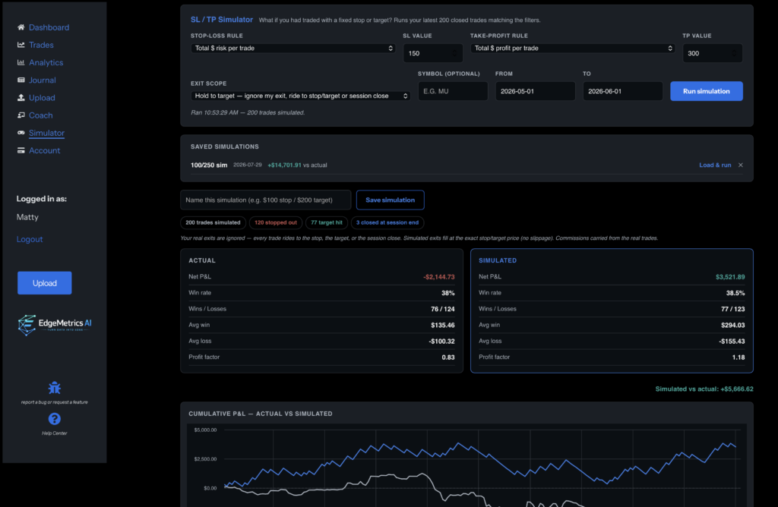Click the simulation name input field
The height and width of the screenshot is (507, 778).
pos(266,200)
